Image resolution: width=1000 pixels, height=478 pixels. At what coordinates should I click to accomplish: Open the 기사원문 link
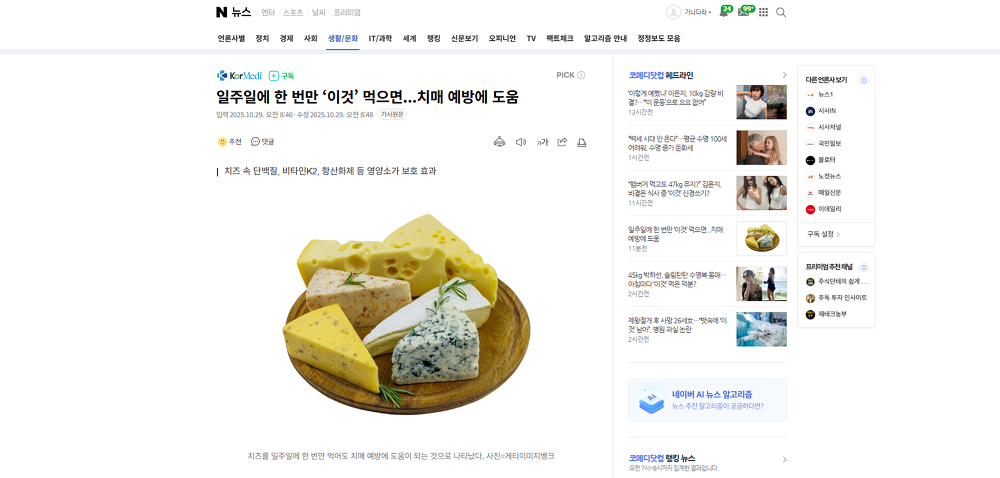pyautogui.click(x=392, y=115)
